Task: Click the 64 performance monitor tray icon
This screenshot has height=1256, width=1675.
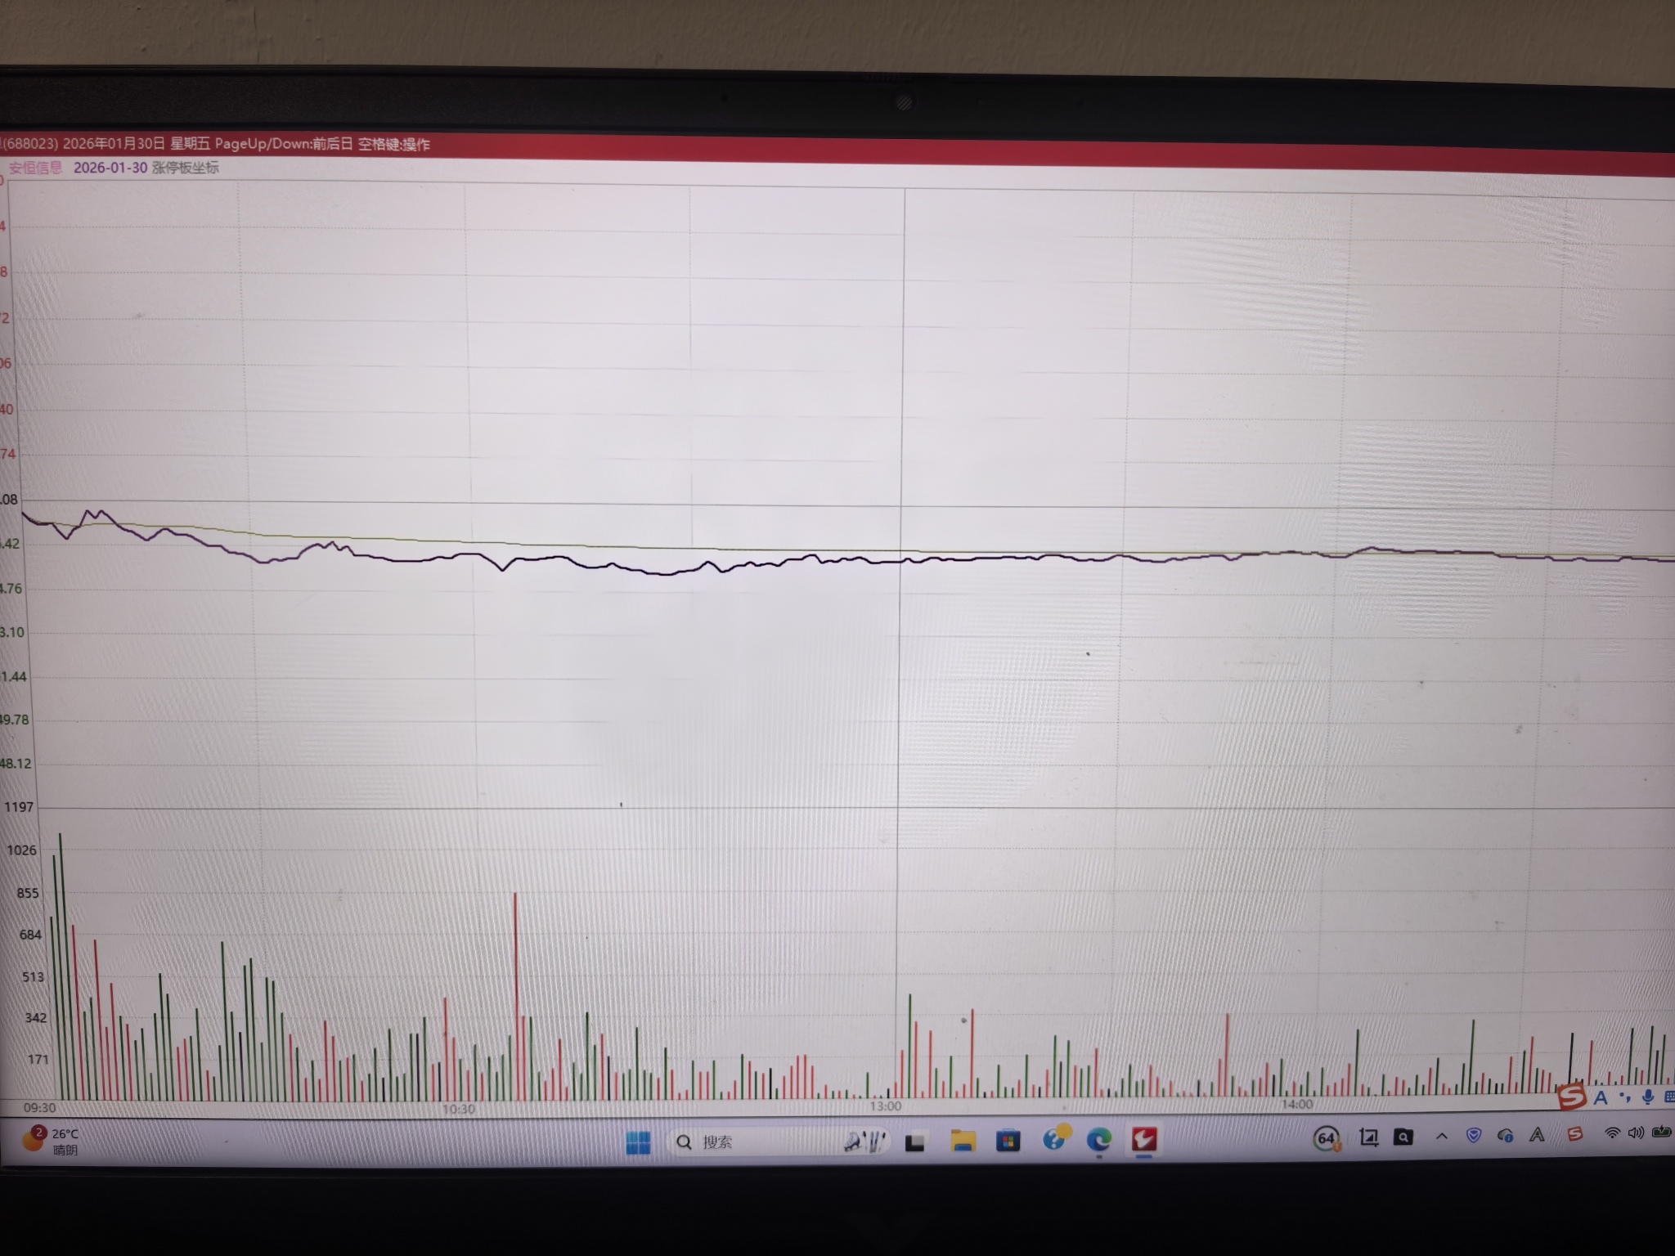Action: coord(1326,1138)
